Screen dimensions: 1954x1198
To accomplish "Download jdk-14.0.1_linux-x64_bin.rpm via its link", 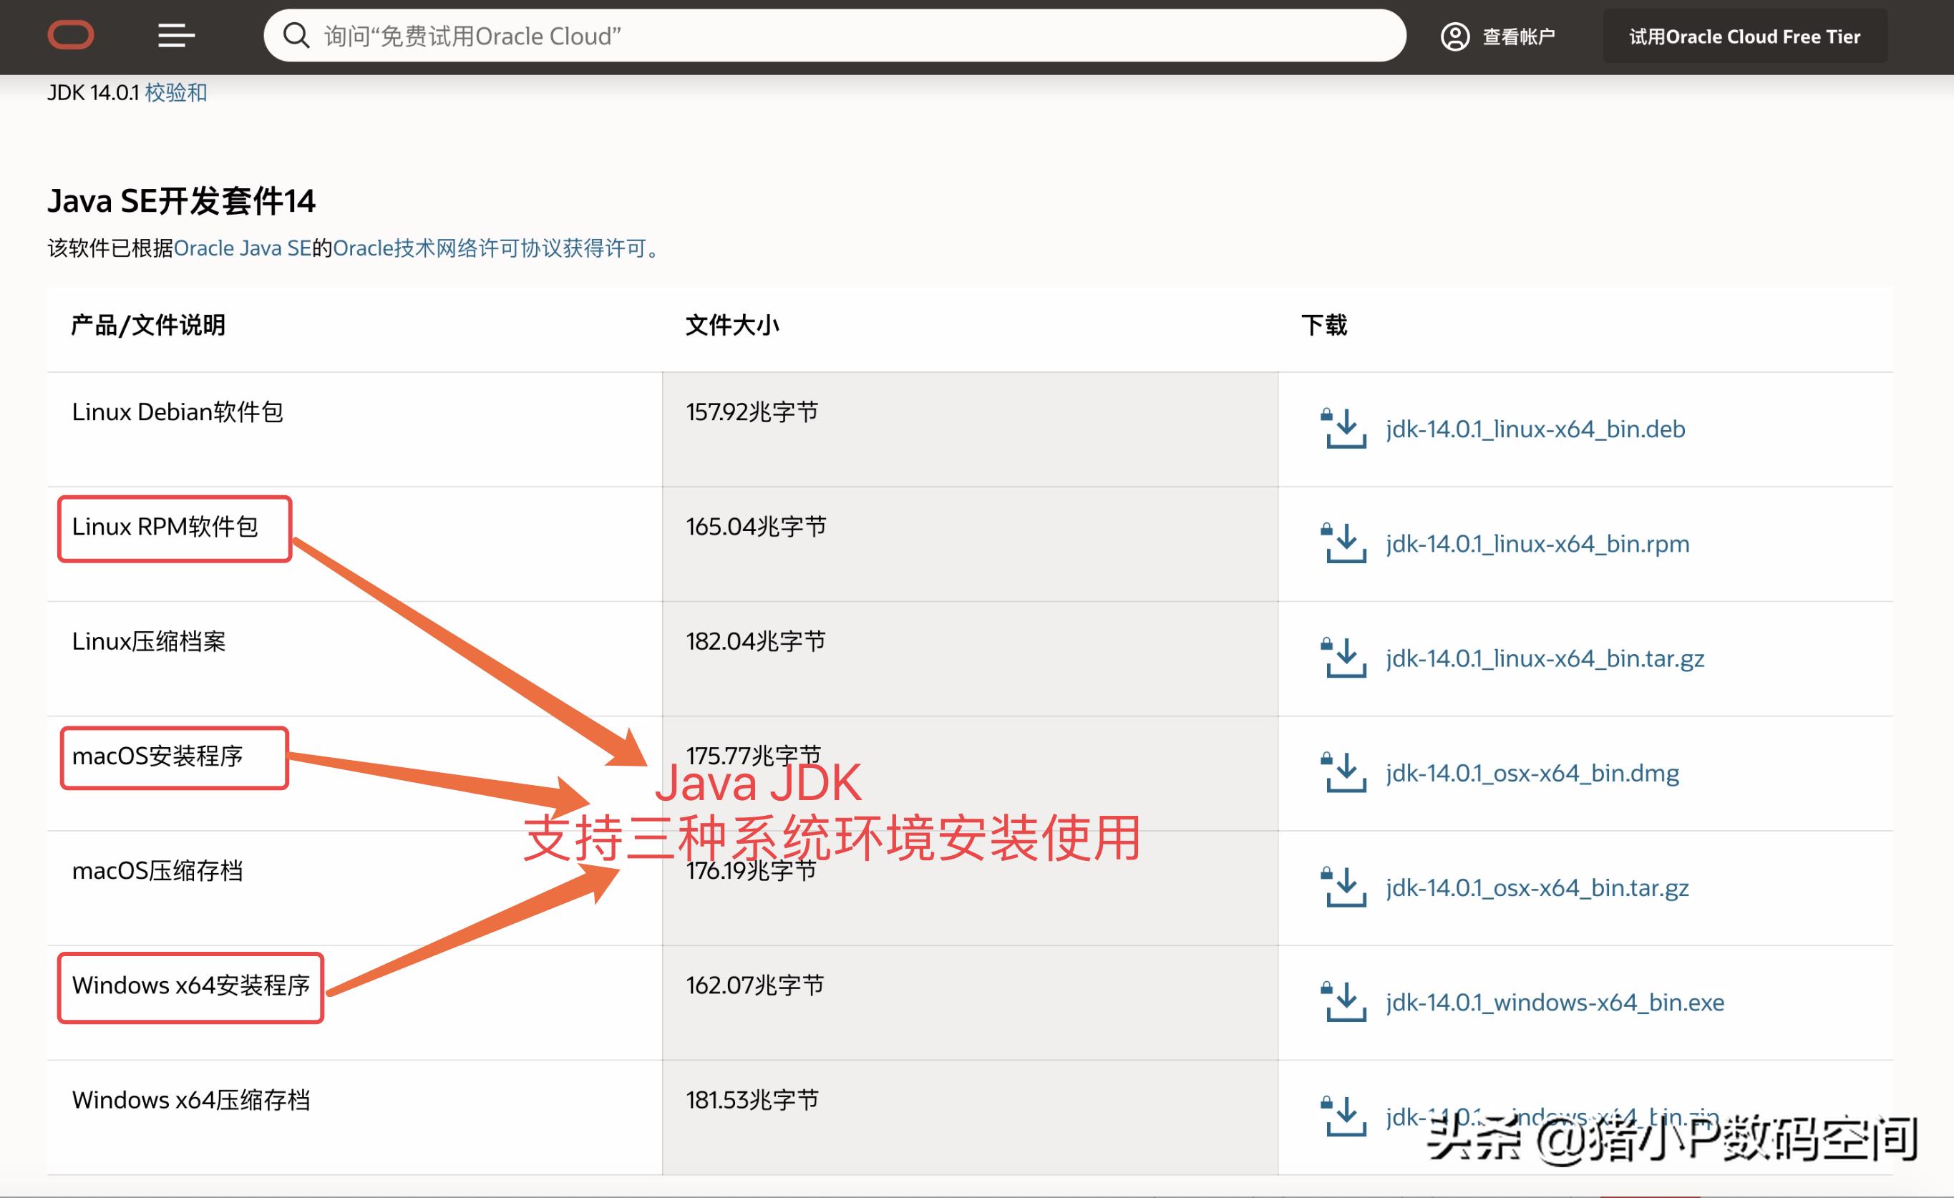I will tap(1535, 545).
